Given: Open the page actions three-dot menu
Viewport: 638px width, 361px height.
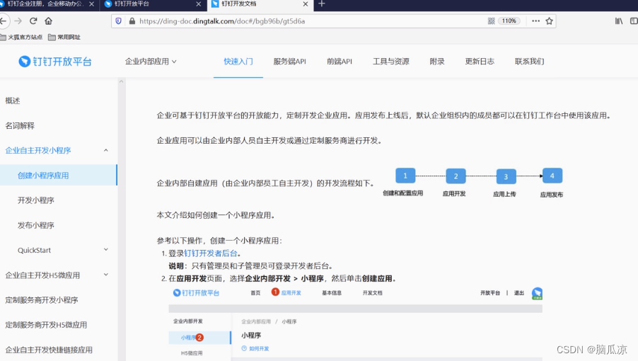Looking at the screenshot, I should tap(535, 21).
